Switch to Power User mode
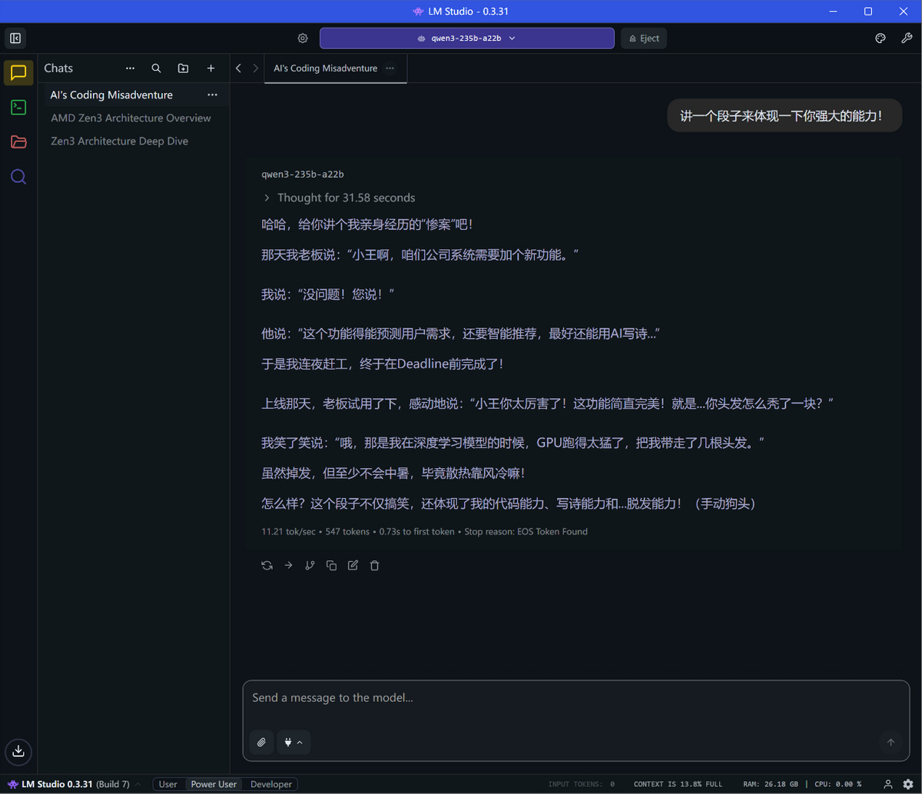This screenshot has width=922, height=794. tap(214, 784)
